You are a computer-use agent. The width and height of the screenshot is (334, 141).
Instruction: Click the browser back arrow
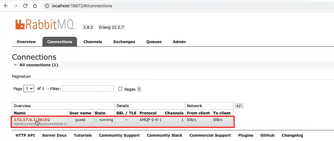pos(6,6)
